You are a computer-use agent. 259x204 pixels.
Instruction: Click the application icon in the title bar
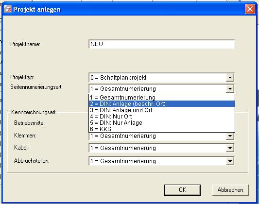pos(8,9)
